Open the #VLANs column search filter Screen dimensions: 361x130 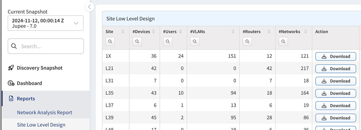coord(195,42)
